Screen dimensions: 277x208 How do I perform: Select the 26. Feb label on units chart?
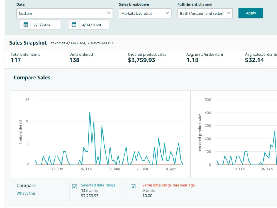pos(86,169)
